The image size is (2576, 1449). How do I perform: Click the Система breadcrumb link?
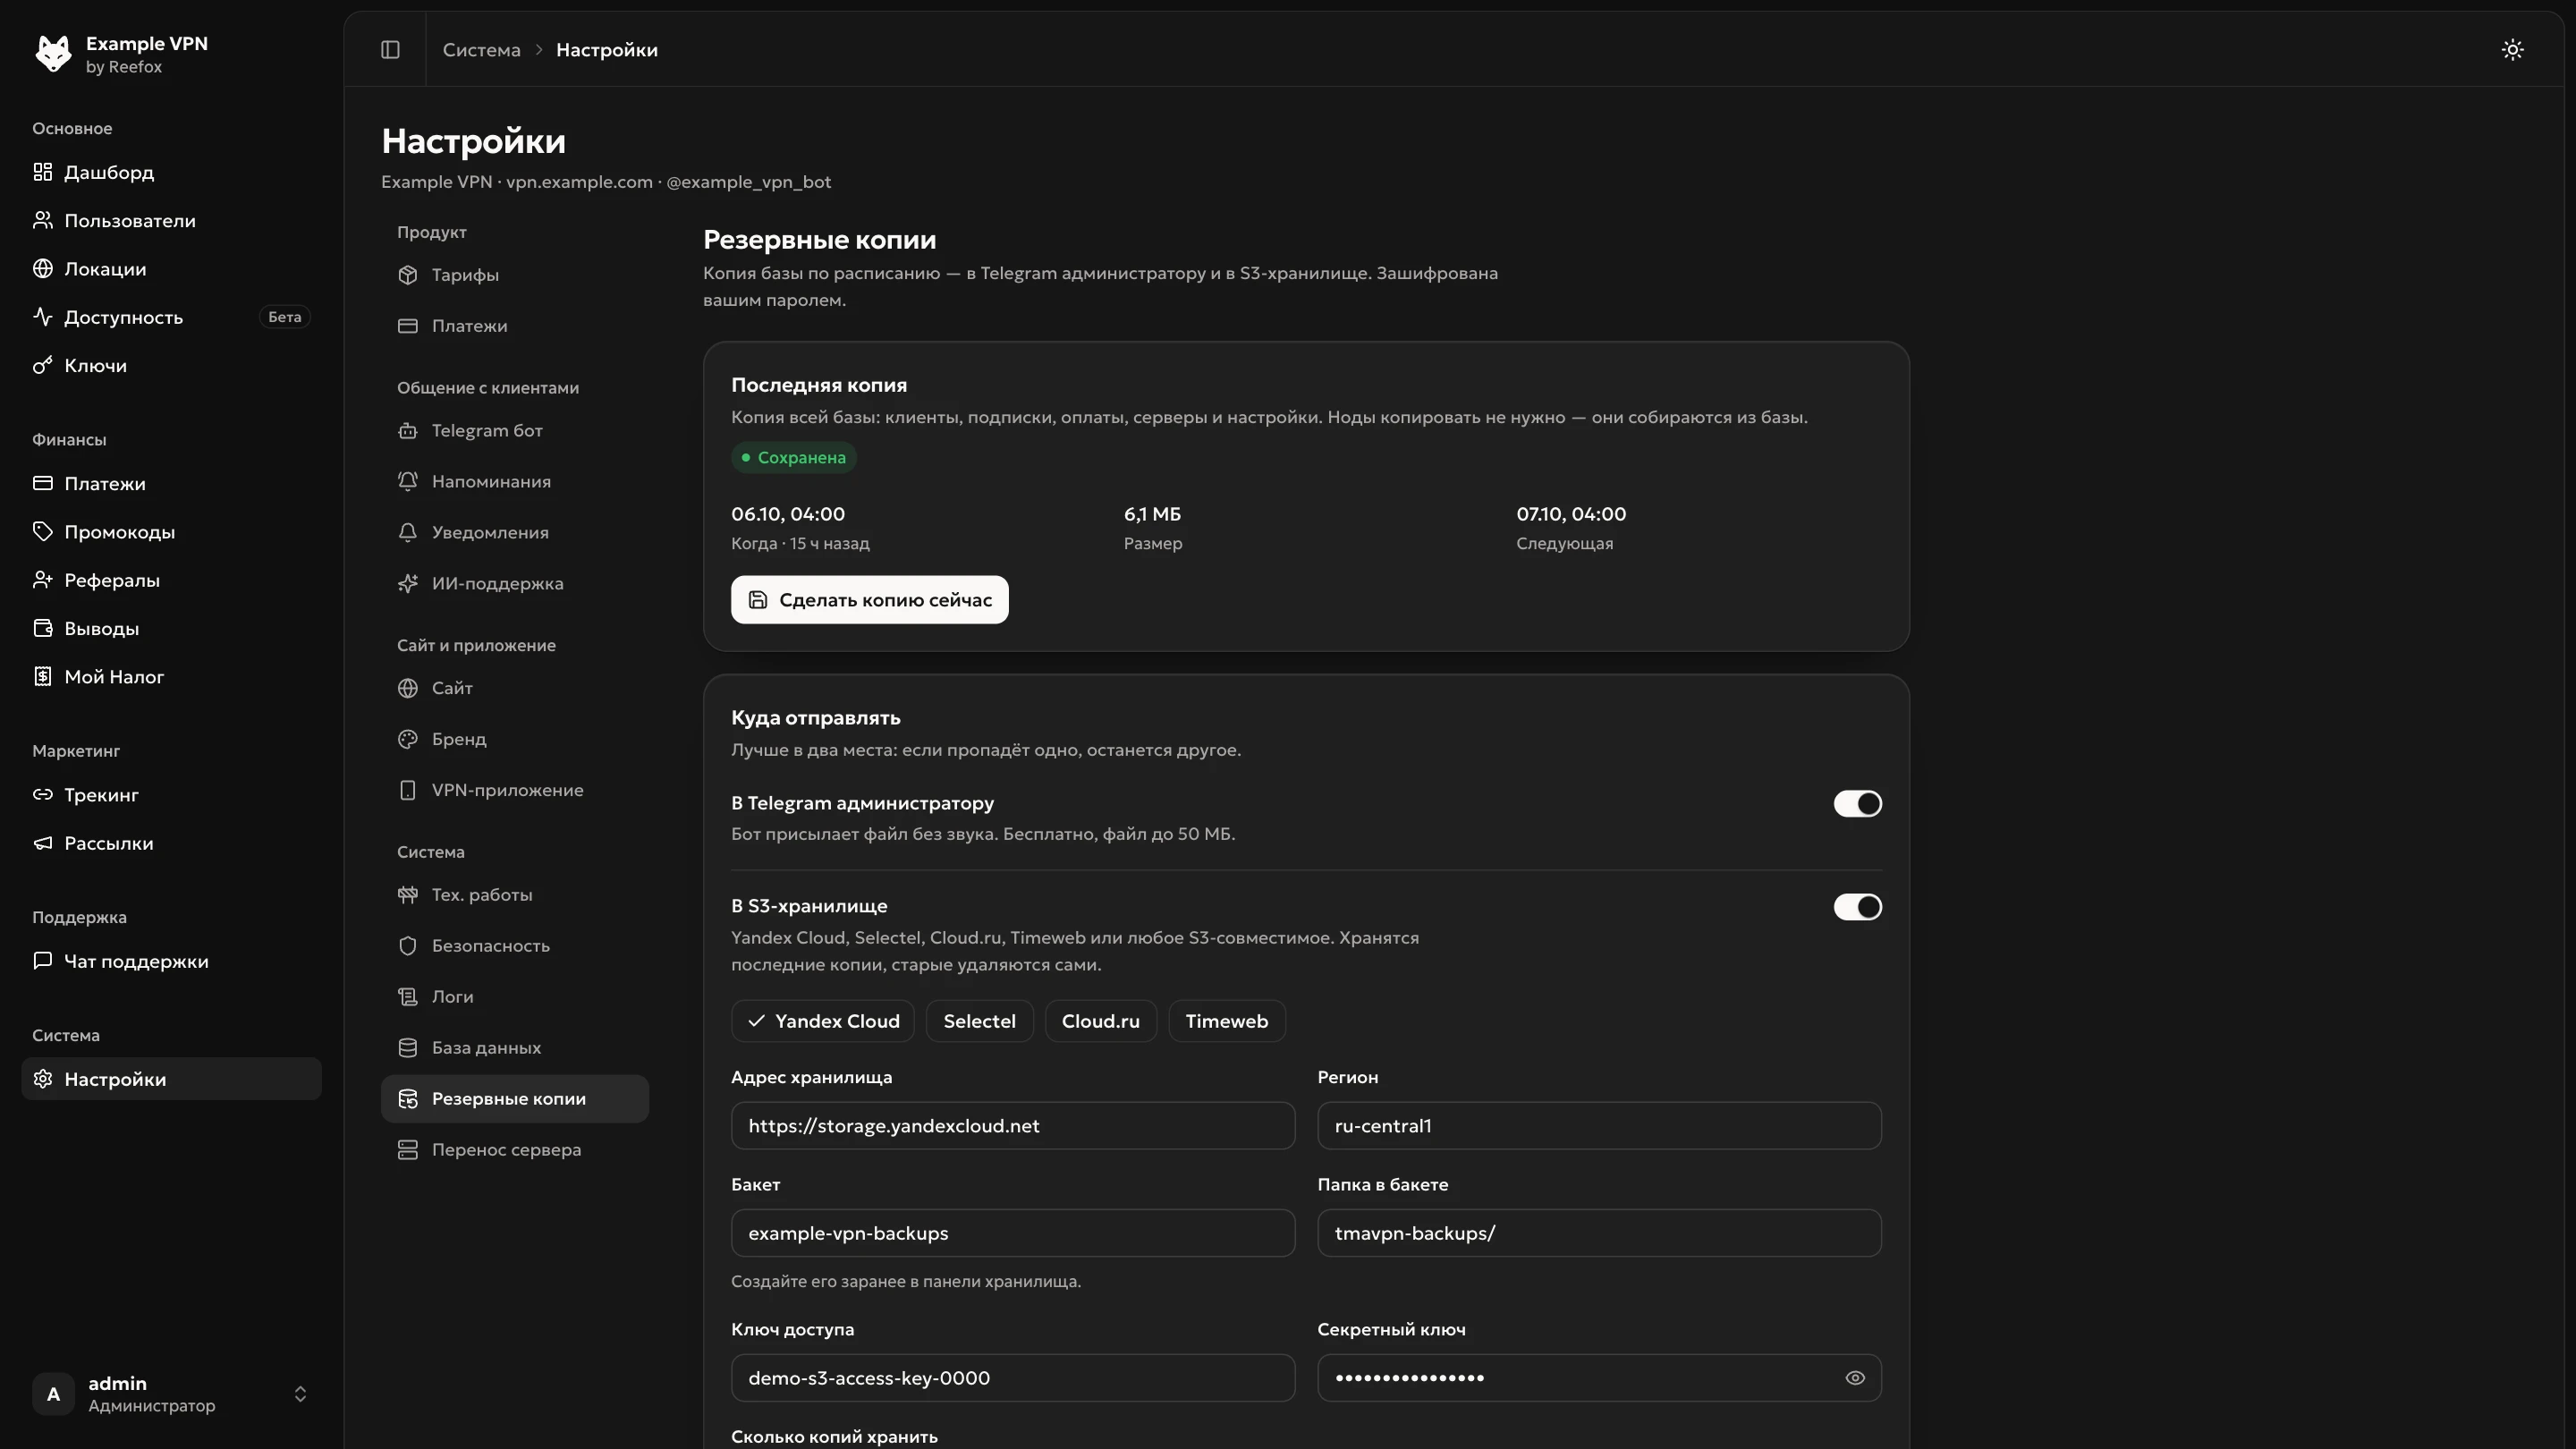481,49
